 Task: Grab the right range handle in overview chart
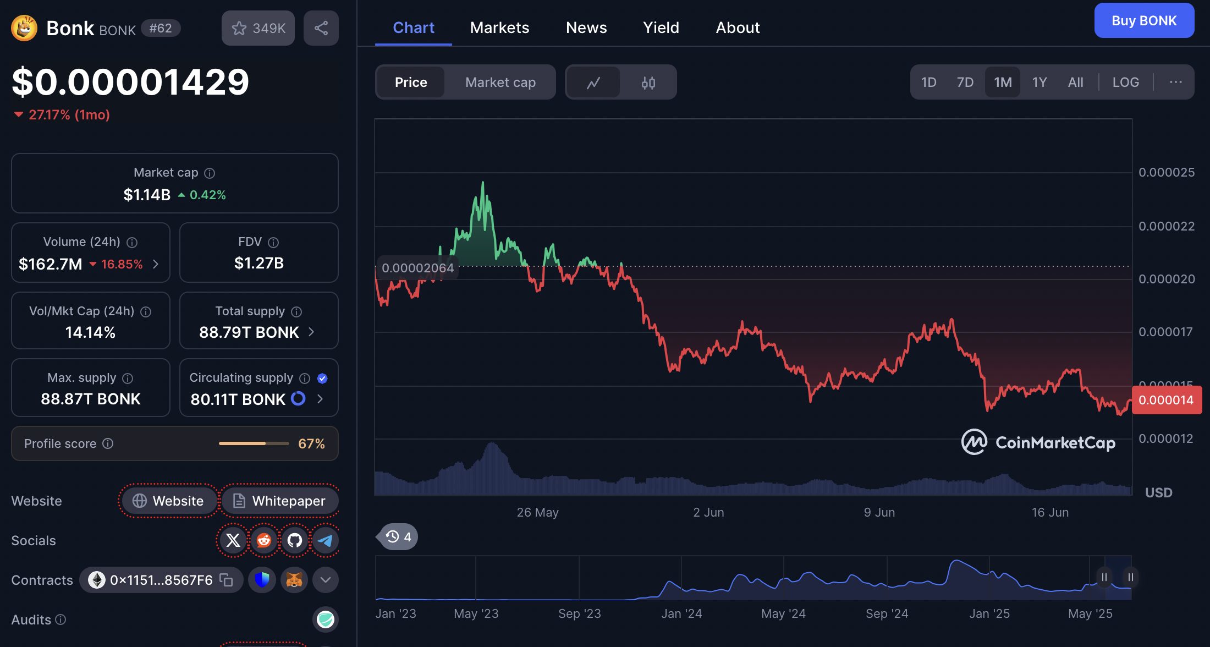coord(1130,577)
